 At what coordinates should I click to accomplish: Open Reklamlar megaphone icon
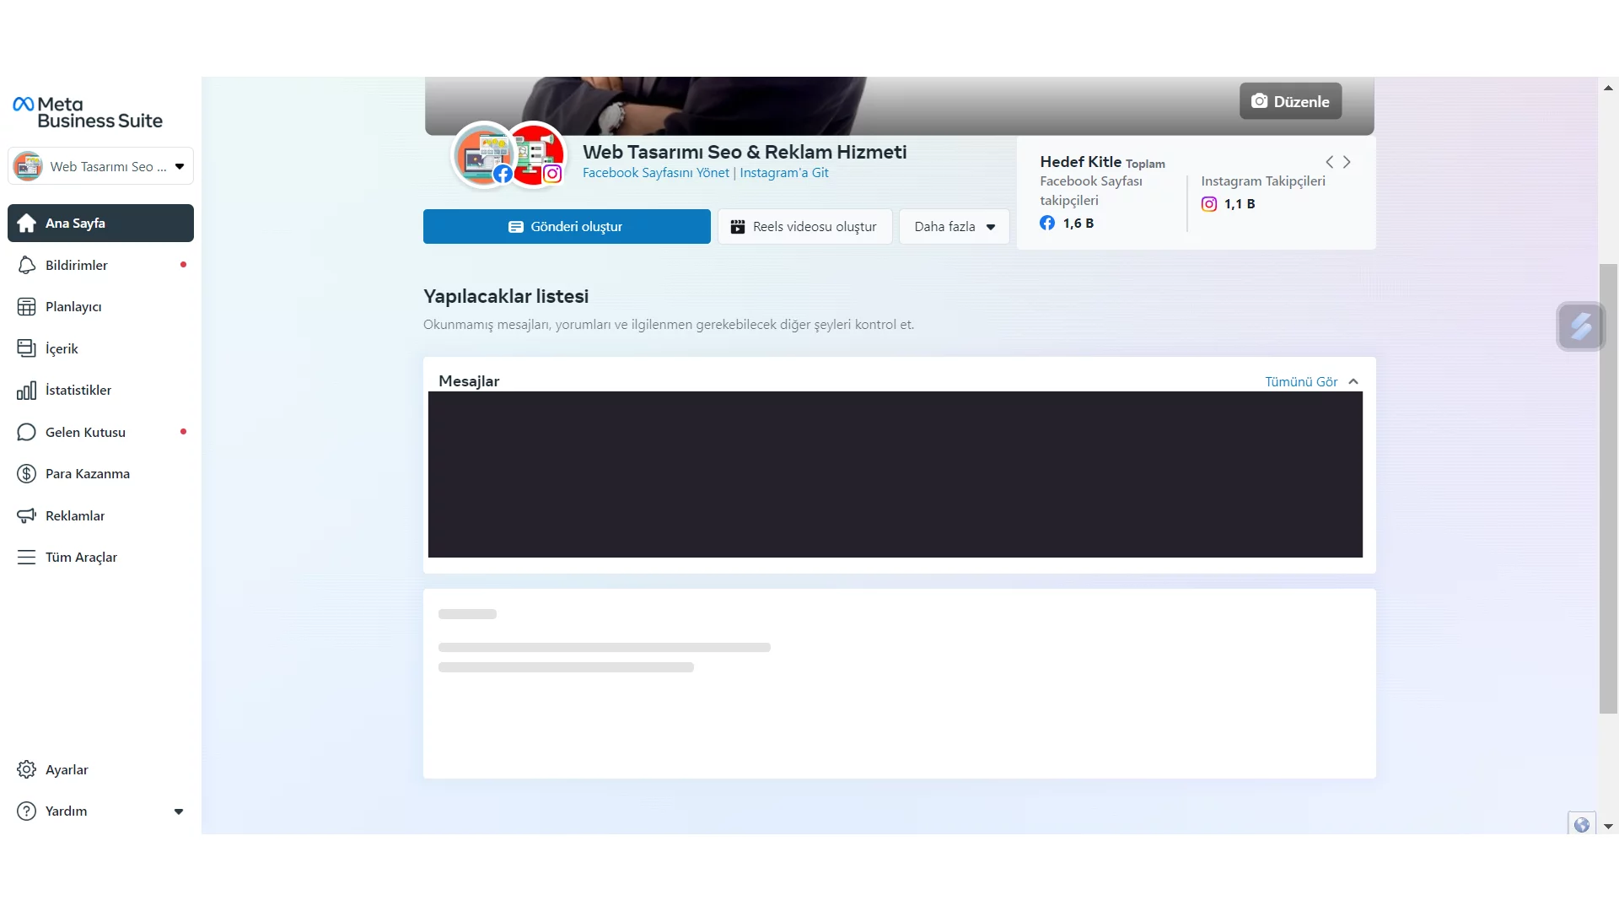26,515
